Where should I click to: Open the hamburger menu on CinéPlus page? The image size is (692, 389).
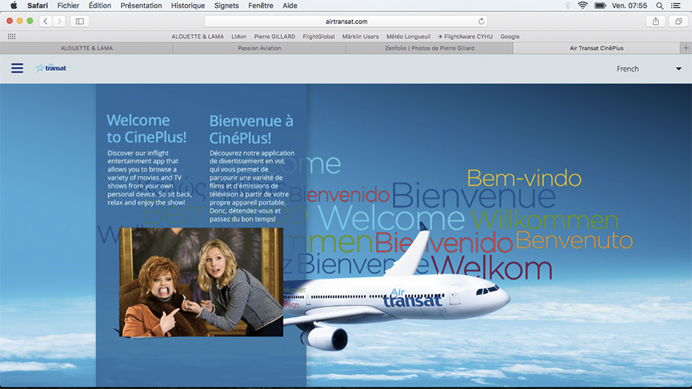(17, 68)
